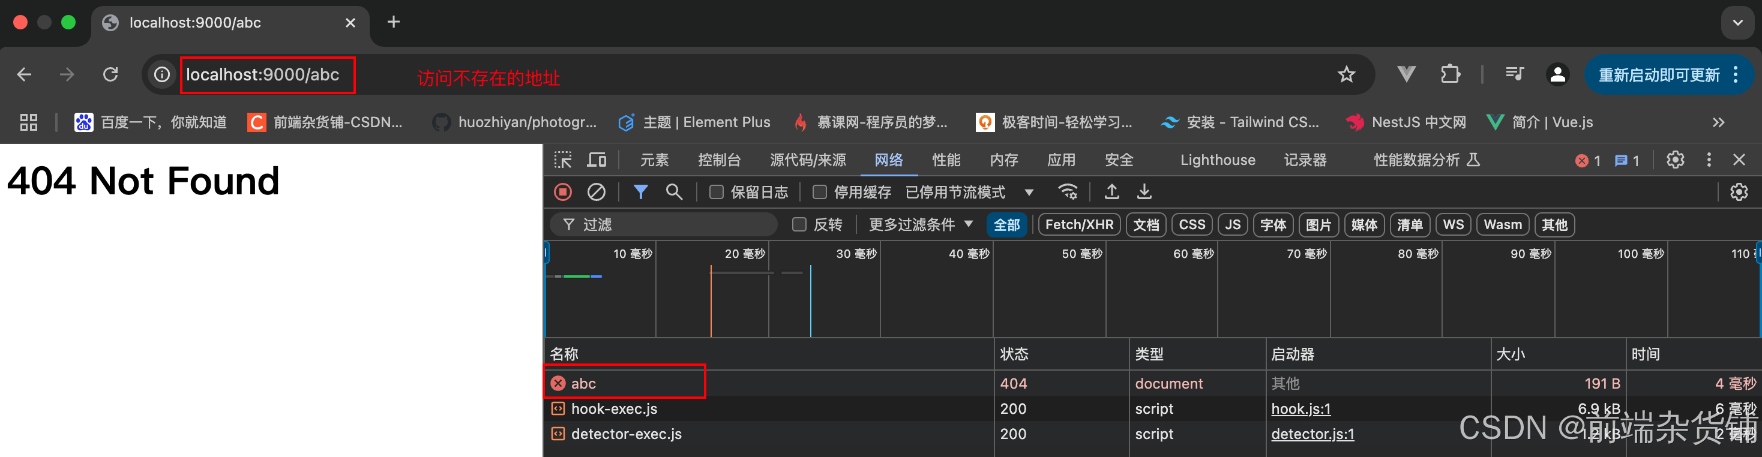The width and height of the screenshot is (1762, 457).
Task: Open the profile avatar icon
Action: coord(1557,74)
